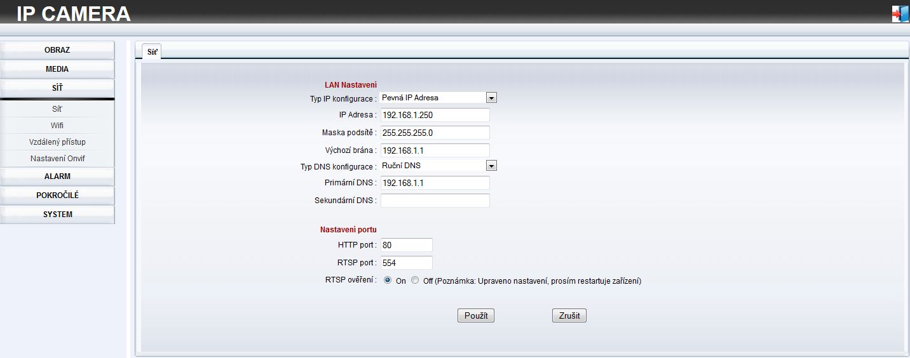Open the OBRAZ menu section
The image size is (910, 358).
point(57,50)
